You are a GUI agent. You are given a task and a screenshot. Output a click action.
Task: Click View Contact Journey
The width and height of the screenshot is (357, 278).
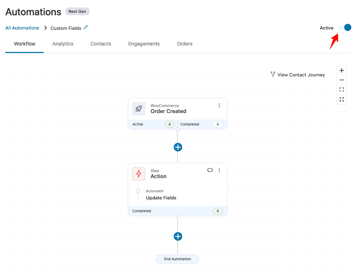click(x=298, y=75)
